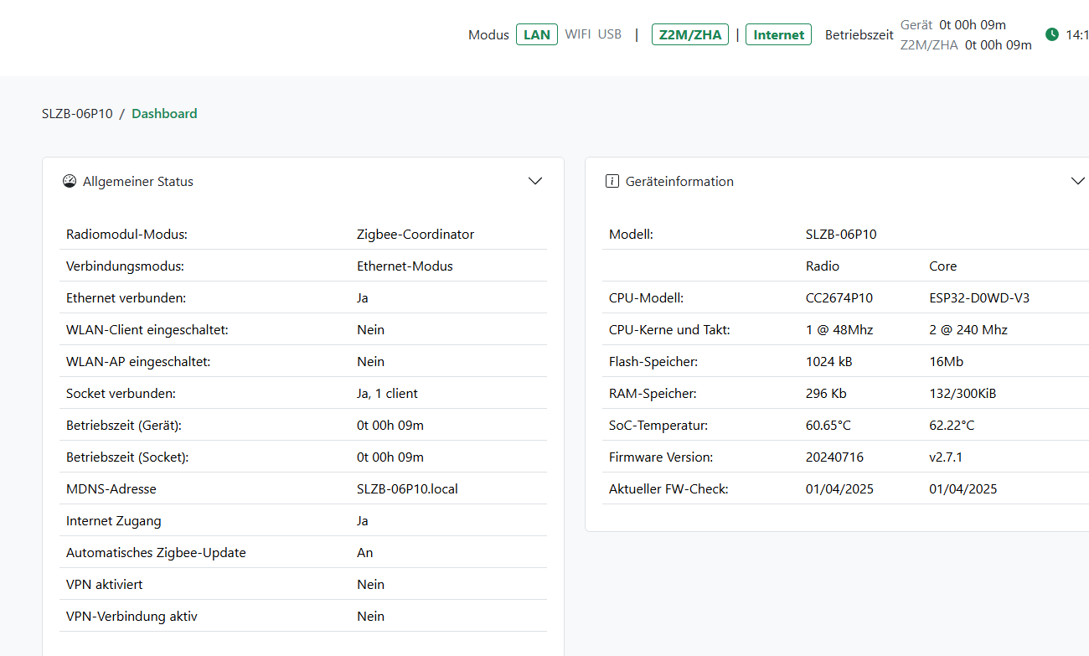1089x656 pixels.
Task: Click the 16Mb flash value
Action: click(x=946, y=362)
